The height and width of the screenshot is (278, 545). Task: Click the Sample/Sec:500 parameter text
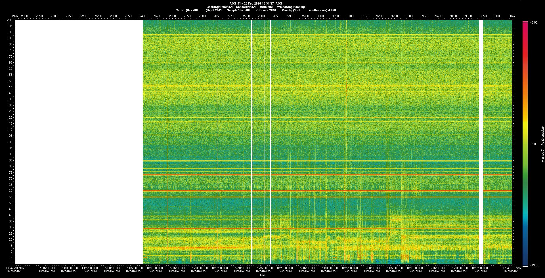pos(238,10)
